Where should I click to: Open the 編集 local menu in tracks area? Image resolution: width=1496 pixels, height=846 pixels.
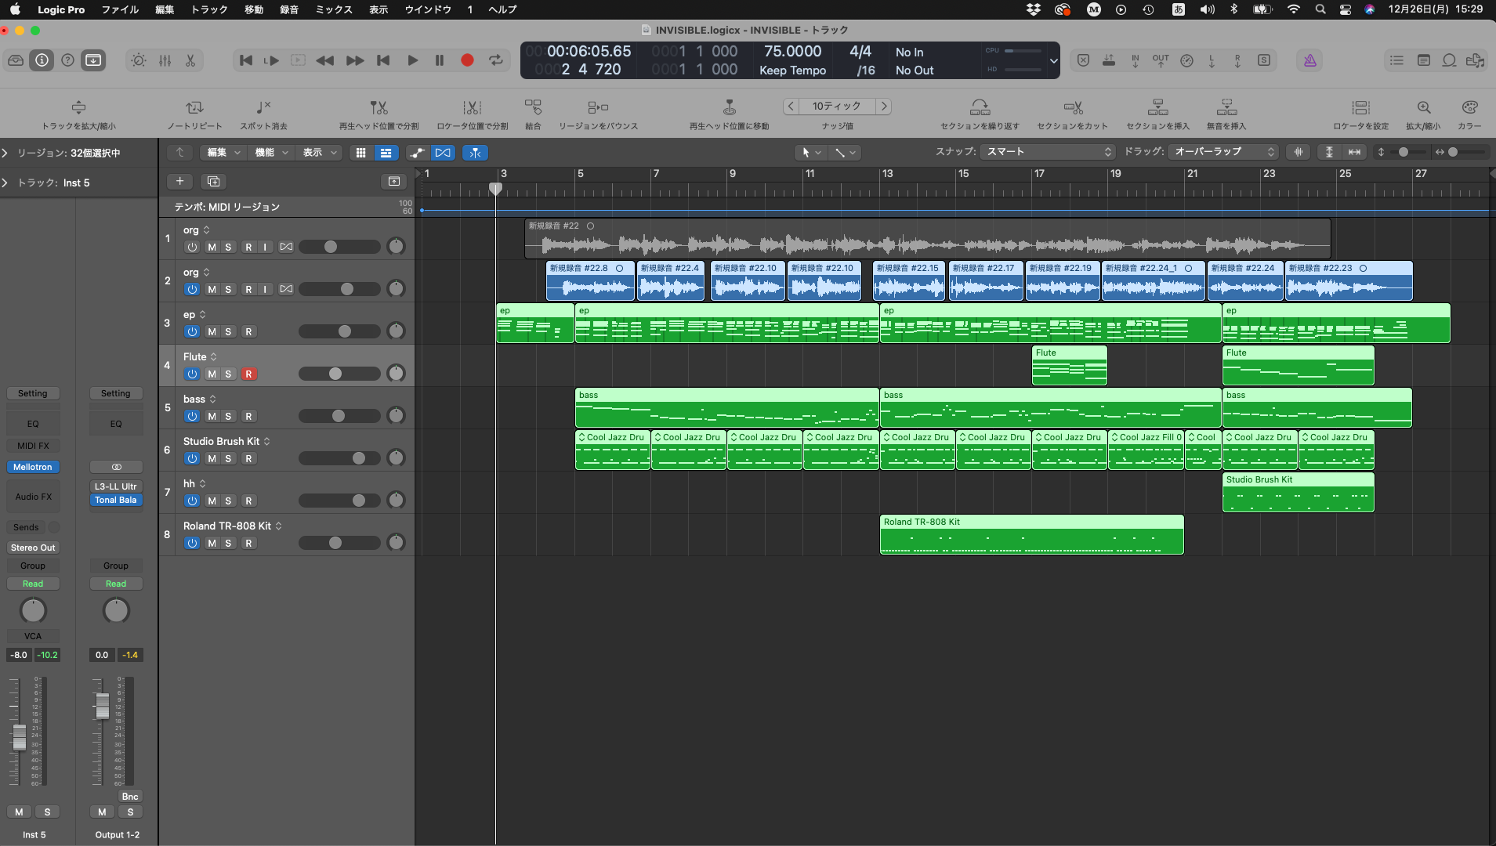point(223,153)
